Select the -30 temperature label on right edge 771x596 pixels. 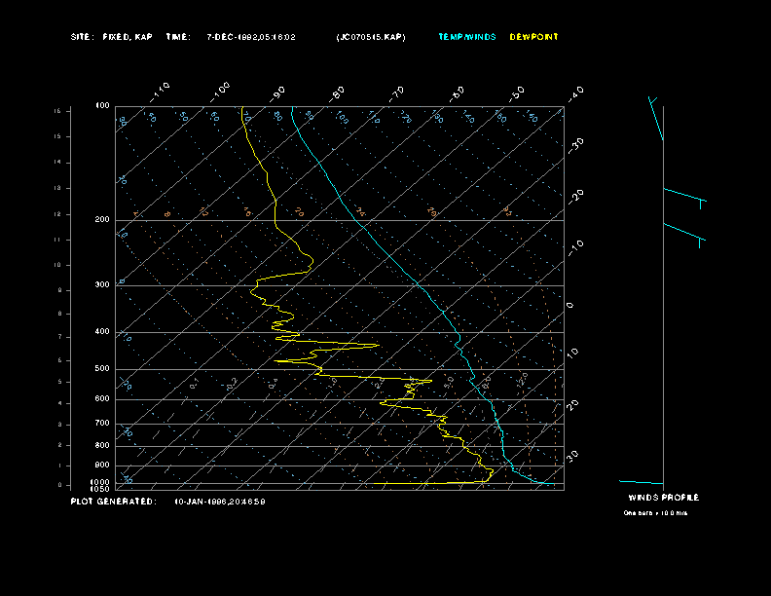575,145
